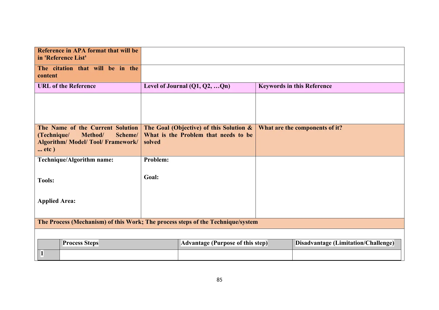Image resolution: width=439 pixels, height=310 pixels.
Task: Click row number '1' in the process table
Action: pos(49,255)
